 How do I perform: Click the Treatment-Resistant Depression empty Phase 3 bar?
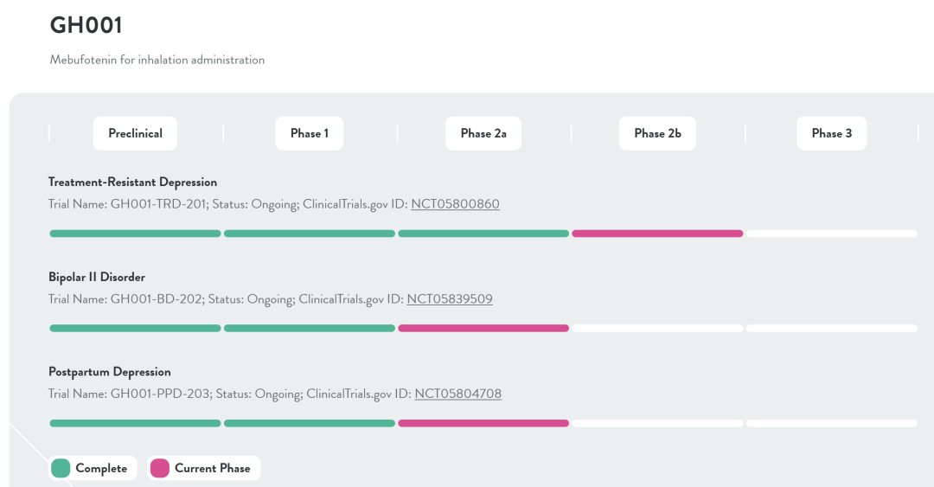(831, 234)
